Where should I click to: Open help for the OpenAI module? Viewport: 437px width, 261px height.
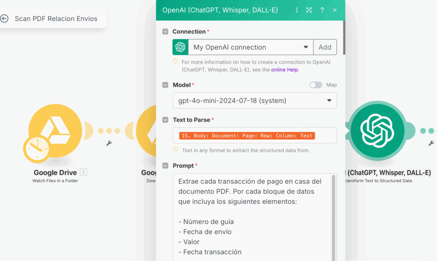tap(322, 10)
